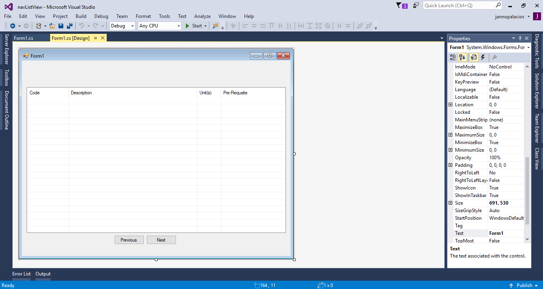Click the Align Lefts layout icon
The width and height of the screenshot is (543, 289).
[x=245, y=26]
